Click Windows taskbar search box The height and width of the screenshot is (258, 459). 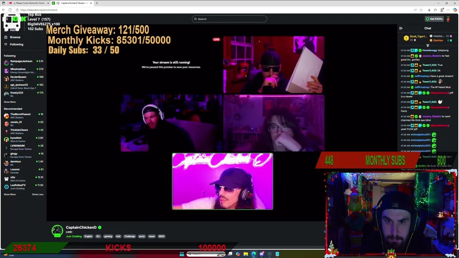pos(207,254)
